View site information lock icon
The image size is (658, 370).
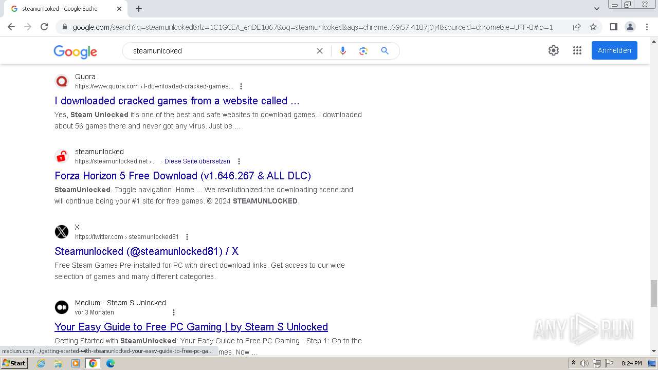[x=65, y=27]
